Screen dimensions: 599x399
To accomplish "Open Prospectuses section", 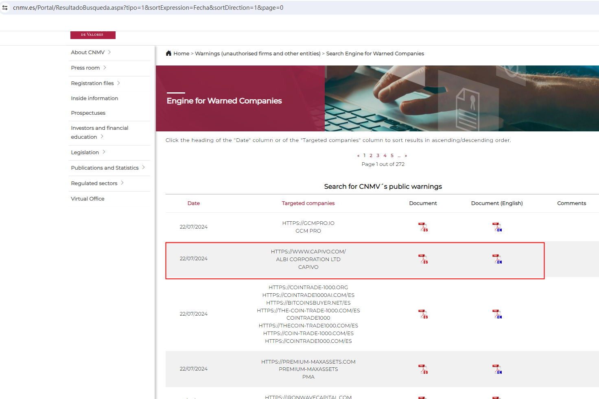I will pos(88,113).
